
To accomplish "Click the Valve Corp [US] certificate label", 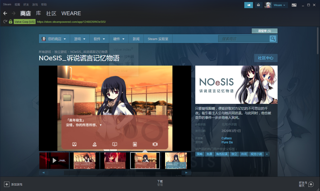I will coord(25,22).
